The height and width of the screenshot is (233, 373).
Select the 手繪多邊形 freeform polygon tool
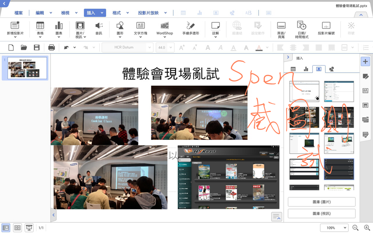click(x=191, y=28)
